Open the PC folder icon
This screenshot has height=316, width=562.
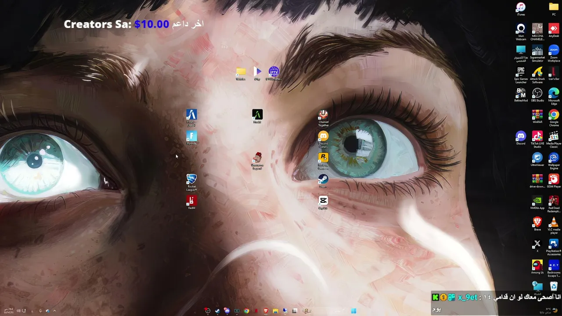[554, 9]
